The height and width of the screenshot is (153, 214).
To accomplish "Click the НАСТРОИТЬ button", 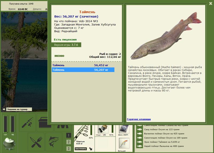I will [81, 149].
